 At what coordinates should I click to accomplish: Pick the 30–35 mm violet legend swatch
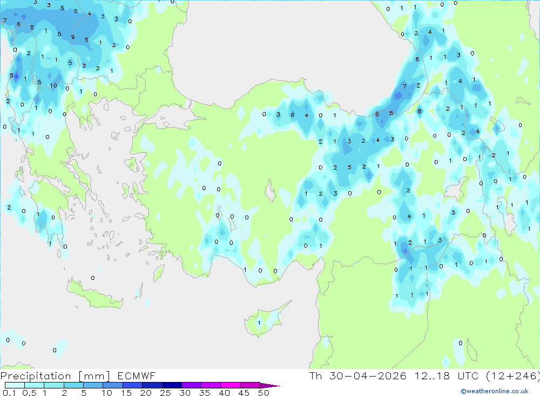coord(192,385)
